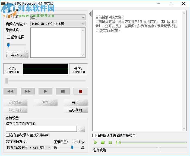
Task: Click the browse ... button for save directory
Action: pyautogui.click(x=81, y=129)
